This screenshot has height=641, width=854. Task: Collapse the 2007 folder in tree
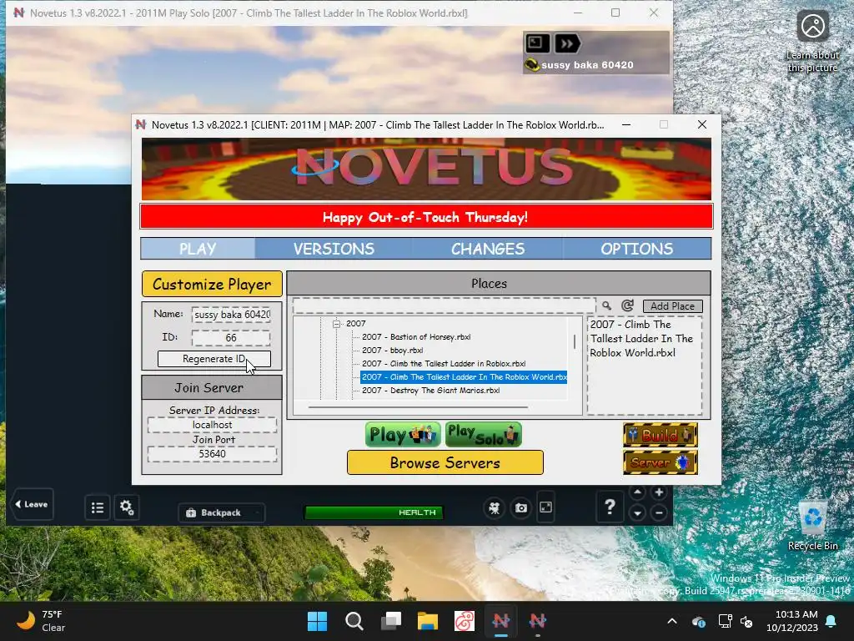(337, 324)
